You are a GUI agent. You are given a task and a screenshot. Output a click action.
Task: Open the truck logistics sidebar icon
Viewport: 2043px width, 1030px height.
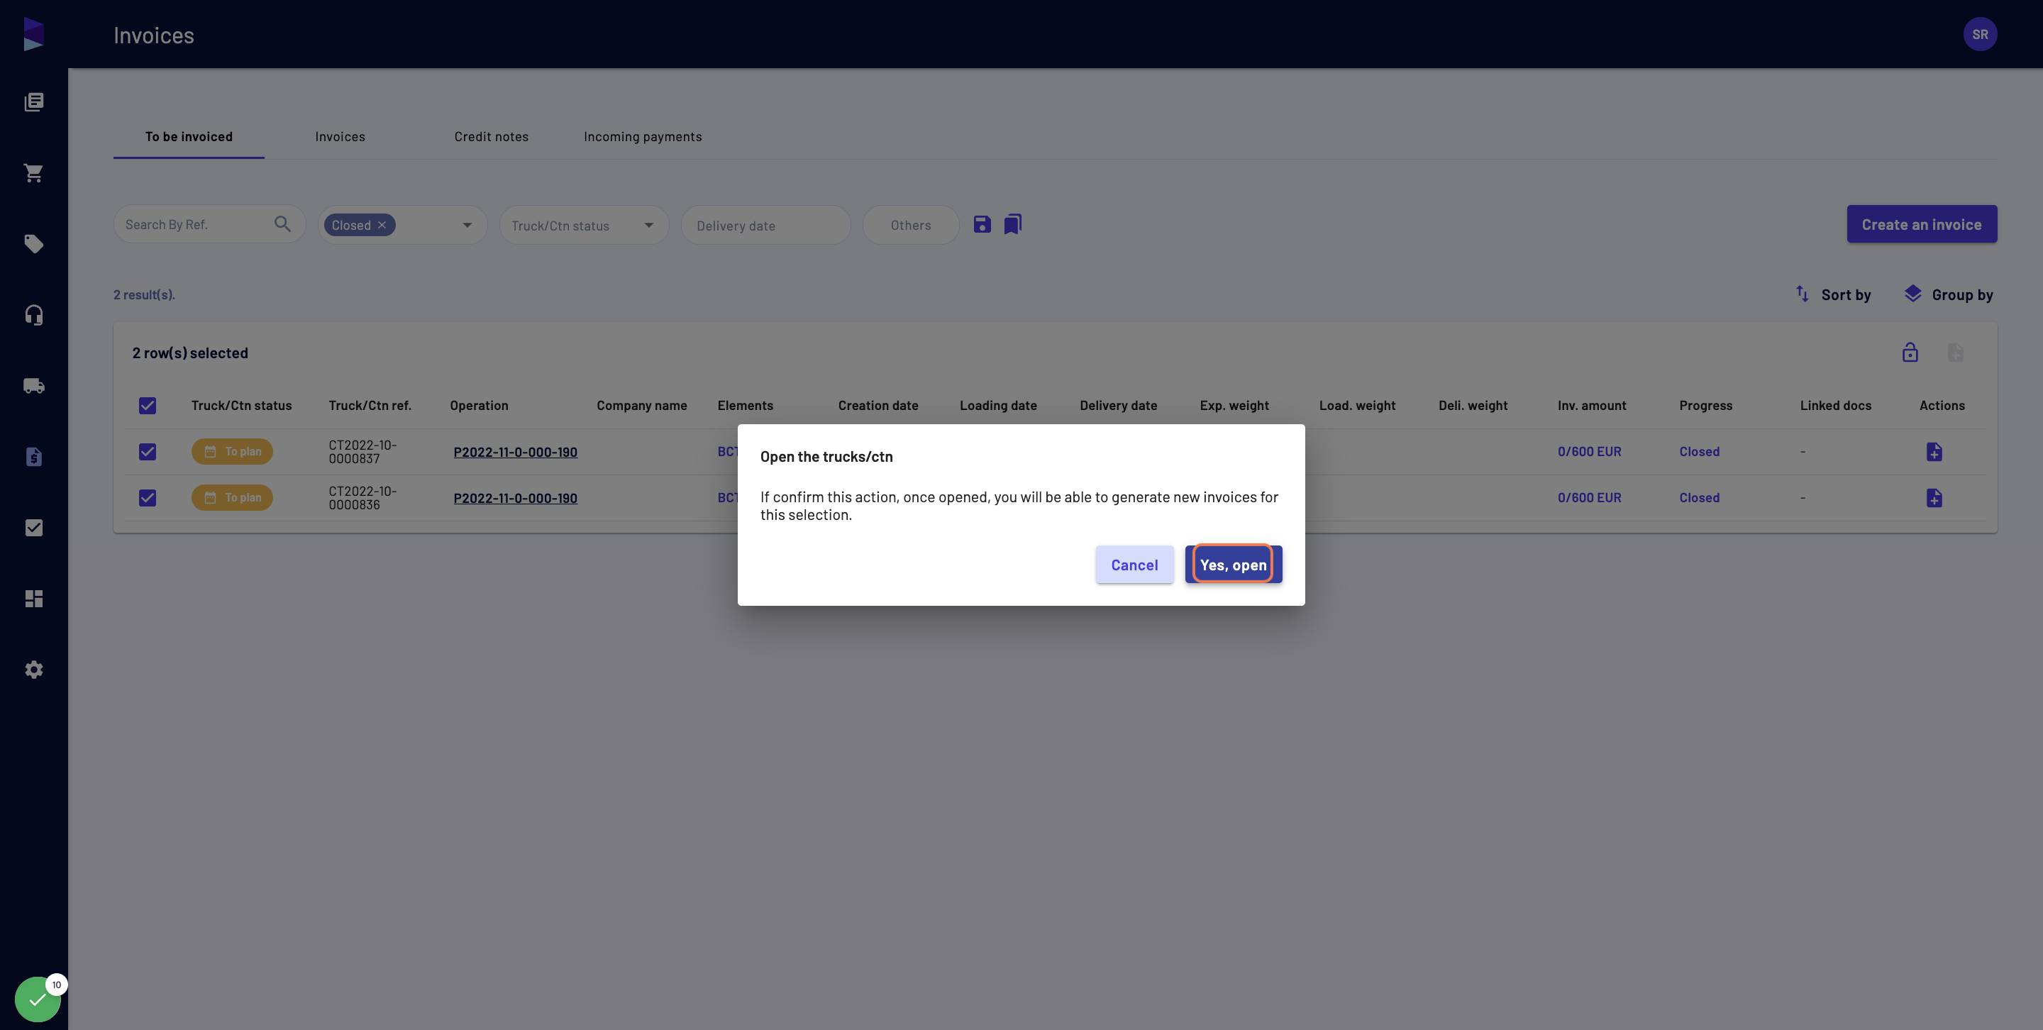(33, 386)
